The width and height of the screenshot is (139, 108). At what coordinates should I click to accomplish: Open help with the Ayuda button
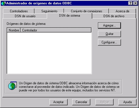tap(128, 102)
